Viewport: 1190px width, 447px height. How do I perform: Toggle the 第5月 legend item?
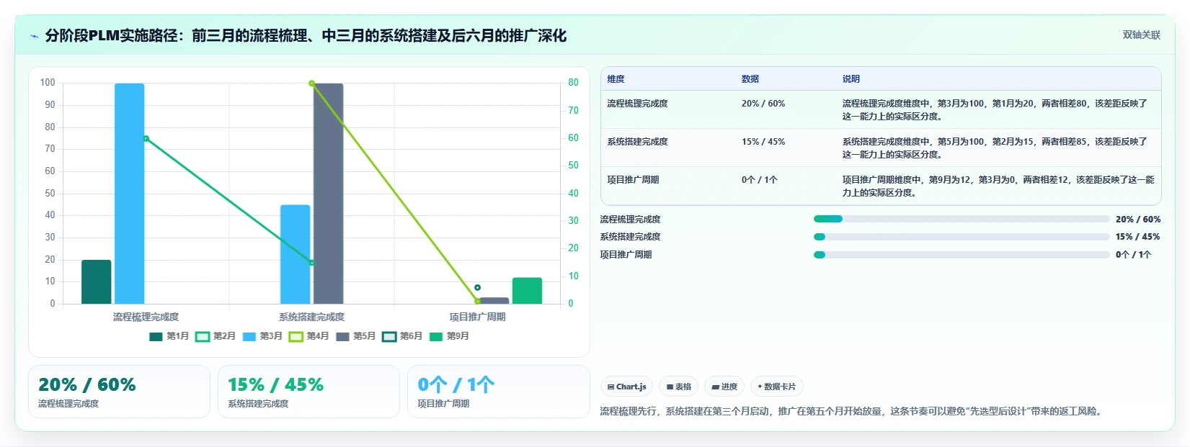[x=355, y=336]
